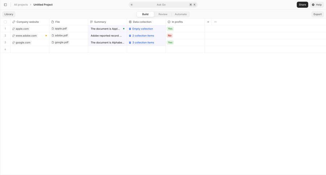The height and width of the screenshot is (175, 326).
Task: Go to All projects breadcrumb
Action: (x=21, y=5)
